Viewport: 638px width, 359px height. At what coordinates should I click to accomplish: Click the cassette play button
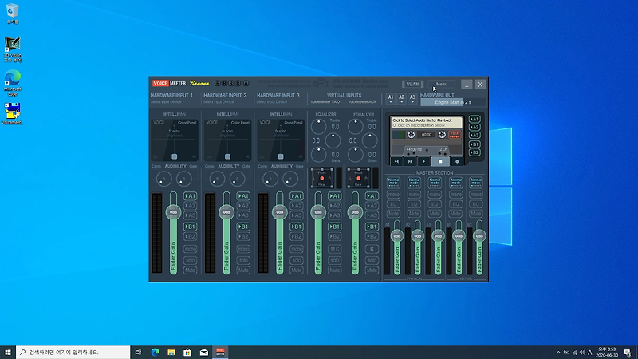coord(423,162)
